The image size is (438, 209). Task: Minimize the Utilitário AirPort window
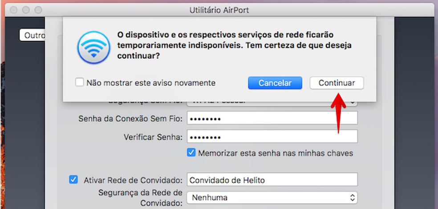25,10
